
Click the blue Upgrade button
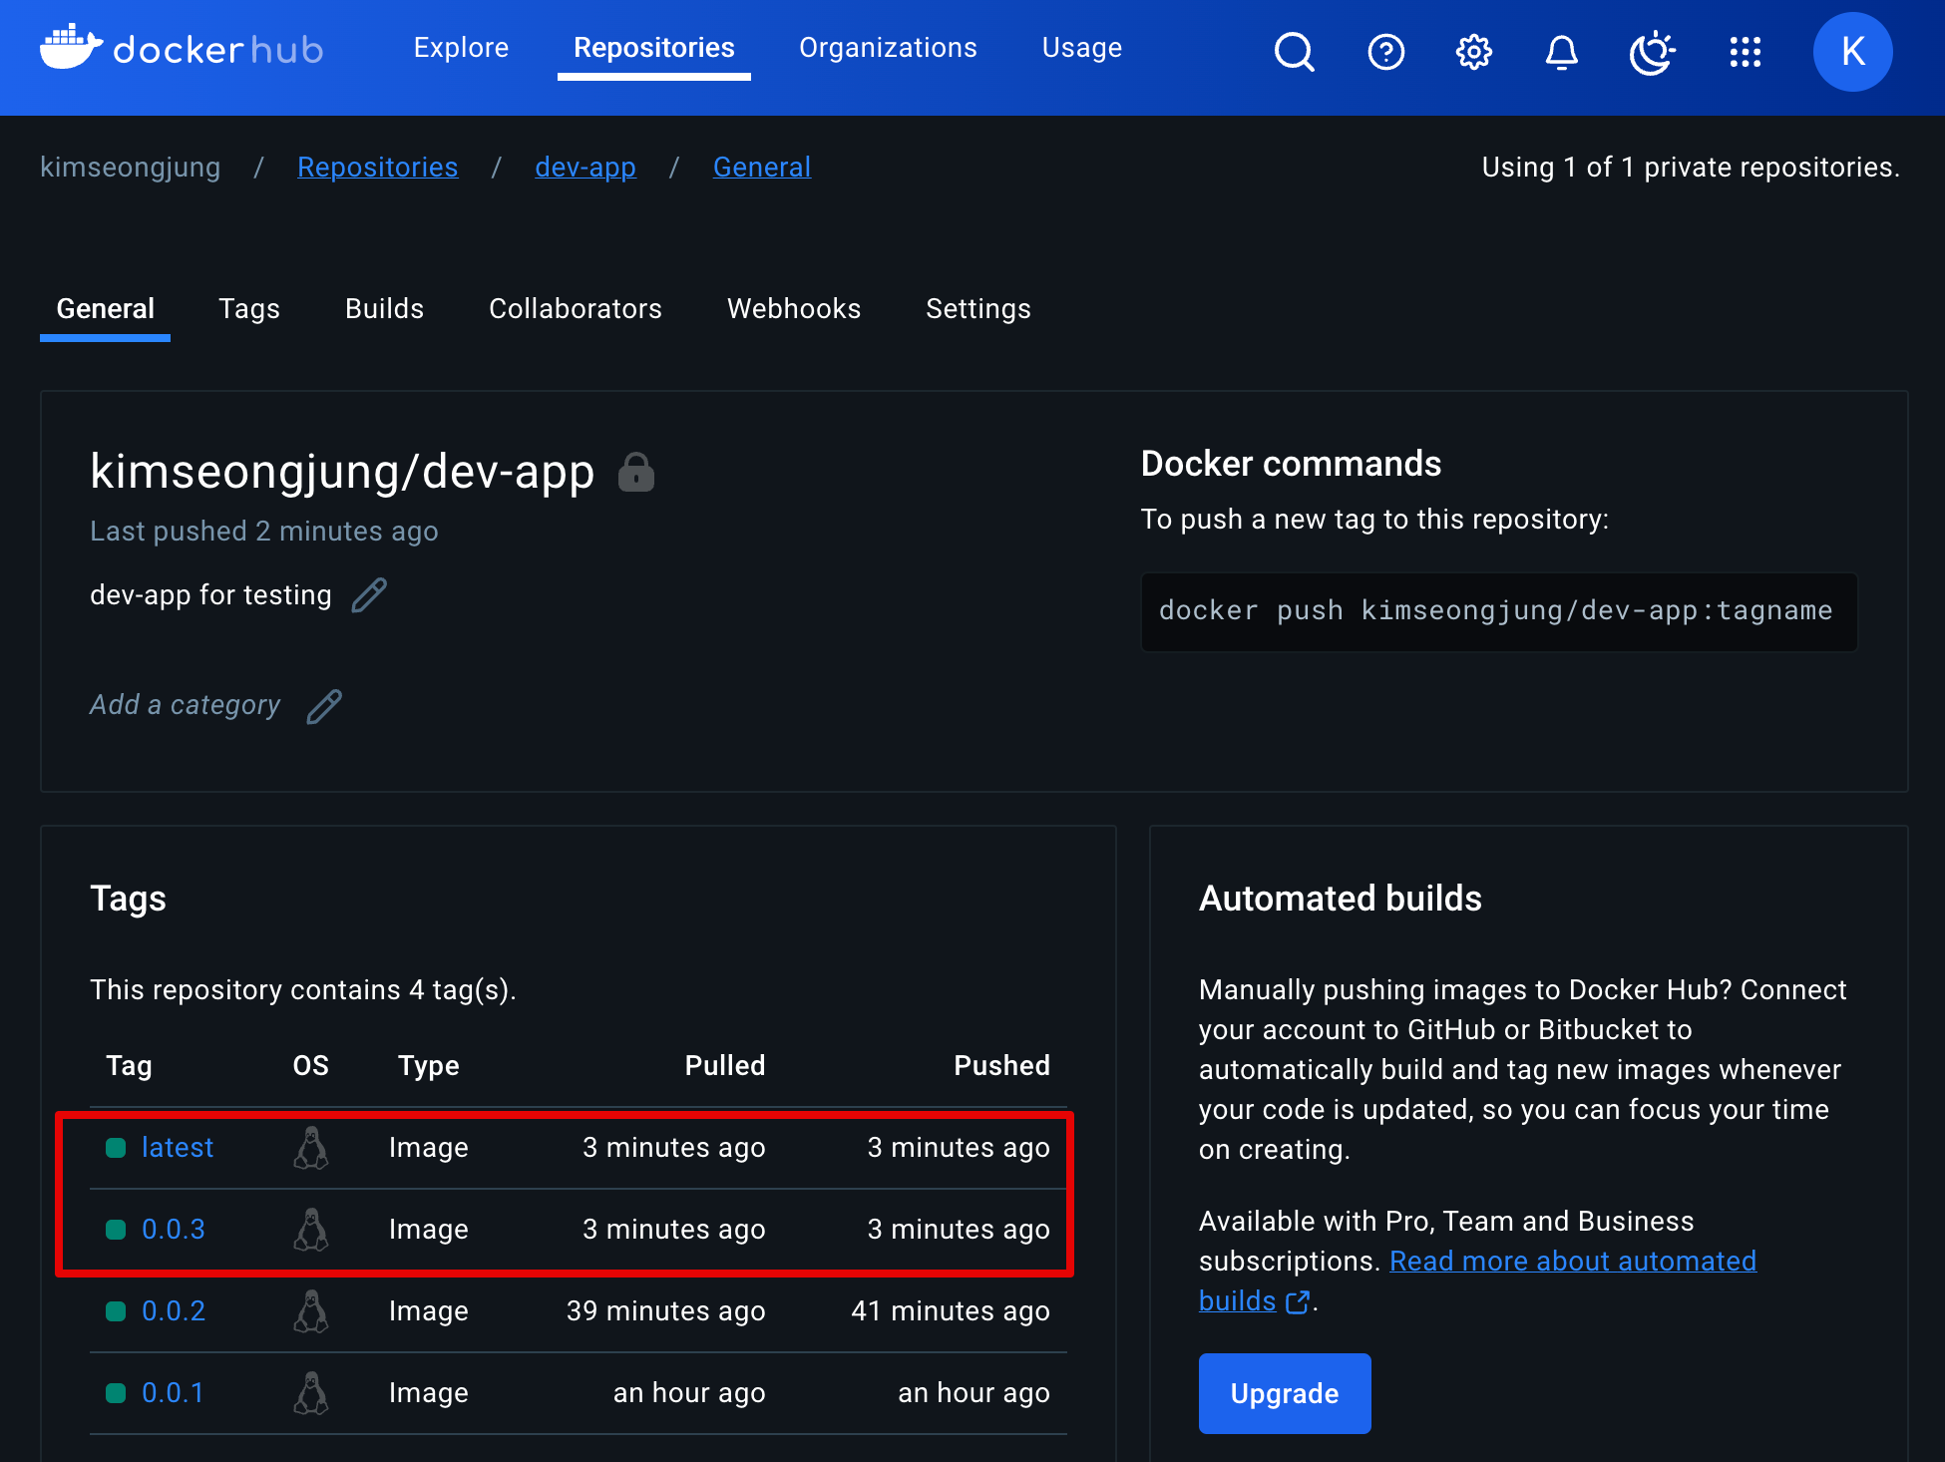pos(1285,1393)
